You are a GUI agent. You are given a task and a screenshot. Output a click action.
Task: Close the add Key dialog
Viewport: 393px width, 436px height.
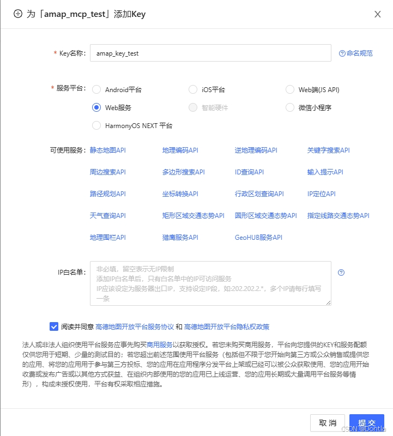point(377,14)
